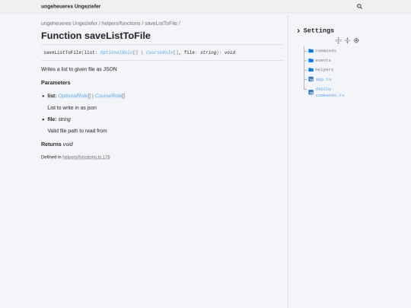Click the collapse-all tree icon

347,40
